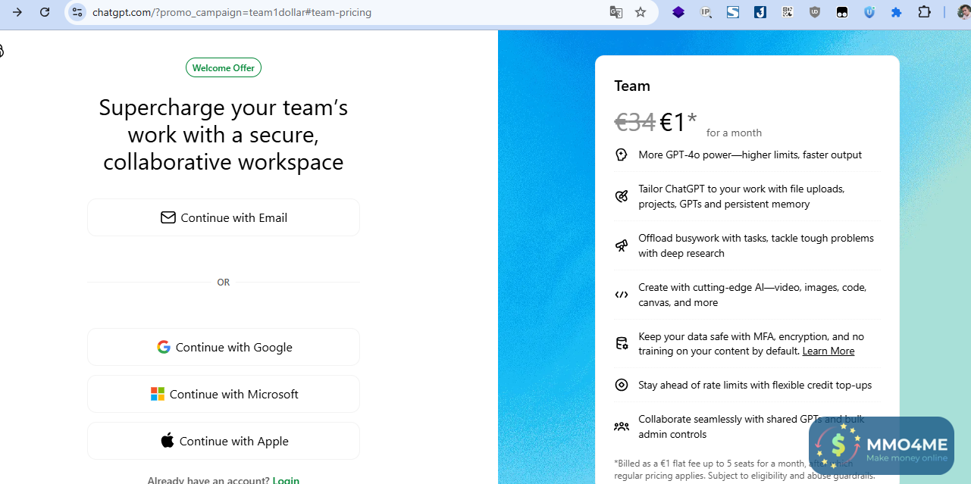
Task: Open the Chrome extensions menu
Action: coord(924,12)
